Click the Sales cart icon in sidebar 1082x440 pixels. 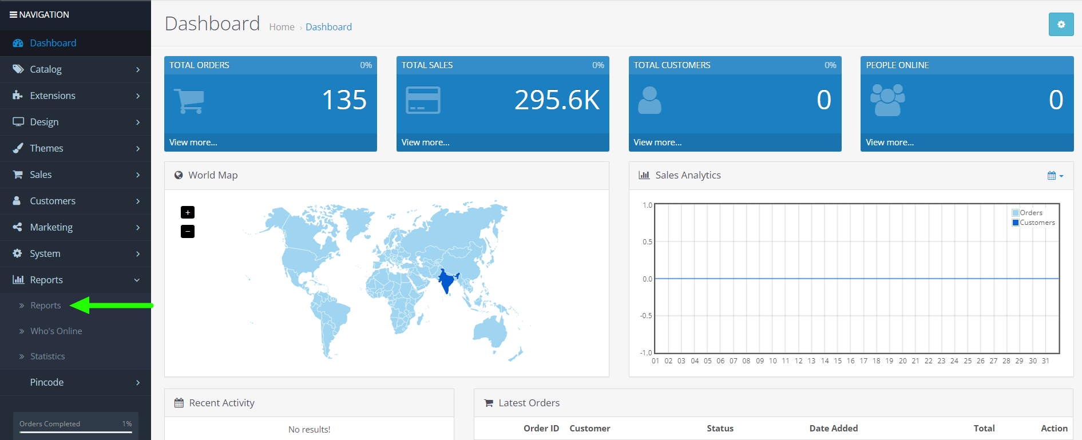tap(18, 175)
